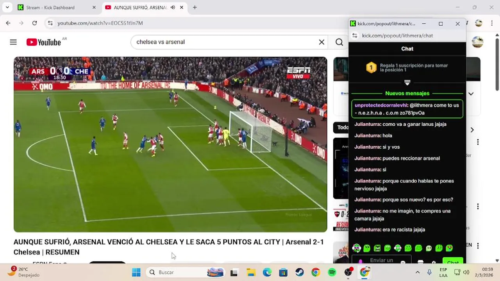The width and height of the screenshot is (500, 281).
Task: Mute the YouTube tab audio indicator
Action: pos(173,7)
